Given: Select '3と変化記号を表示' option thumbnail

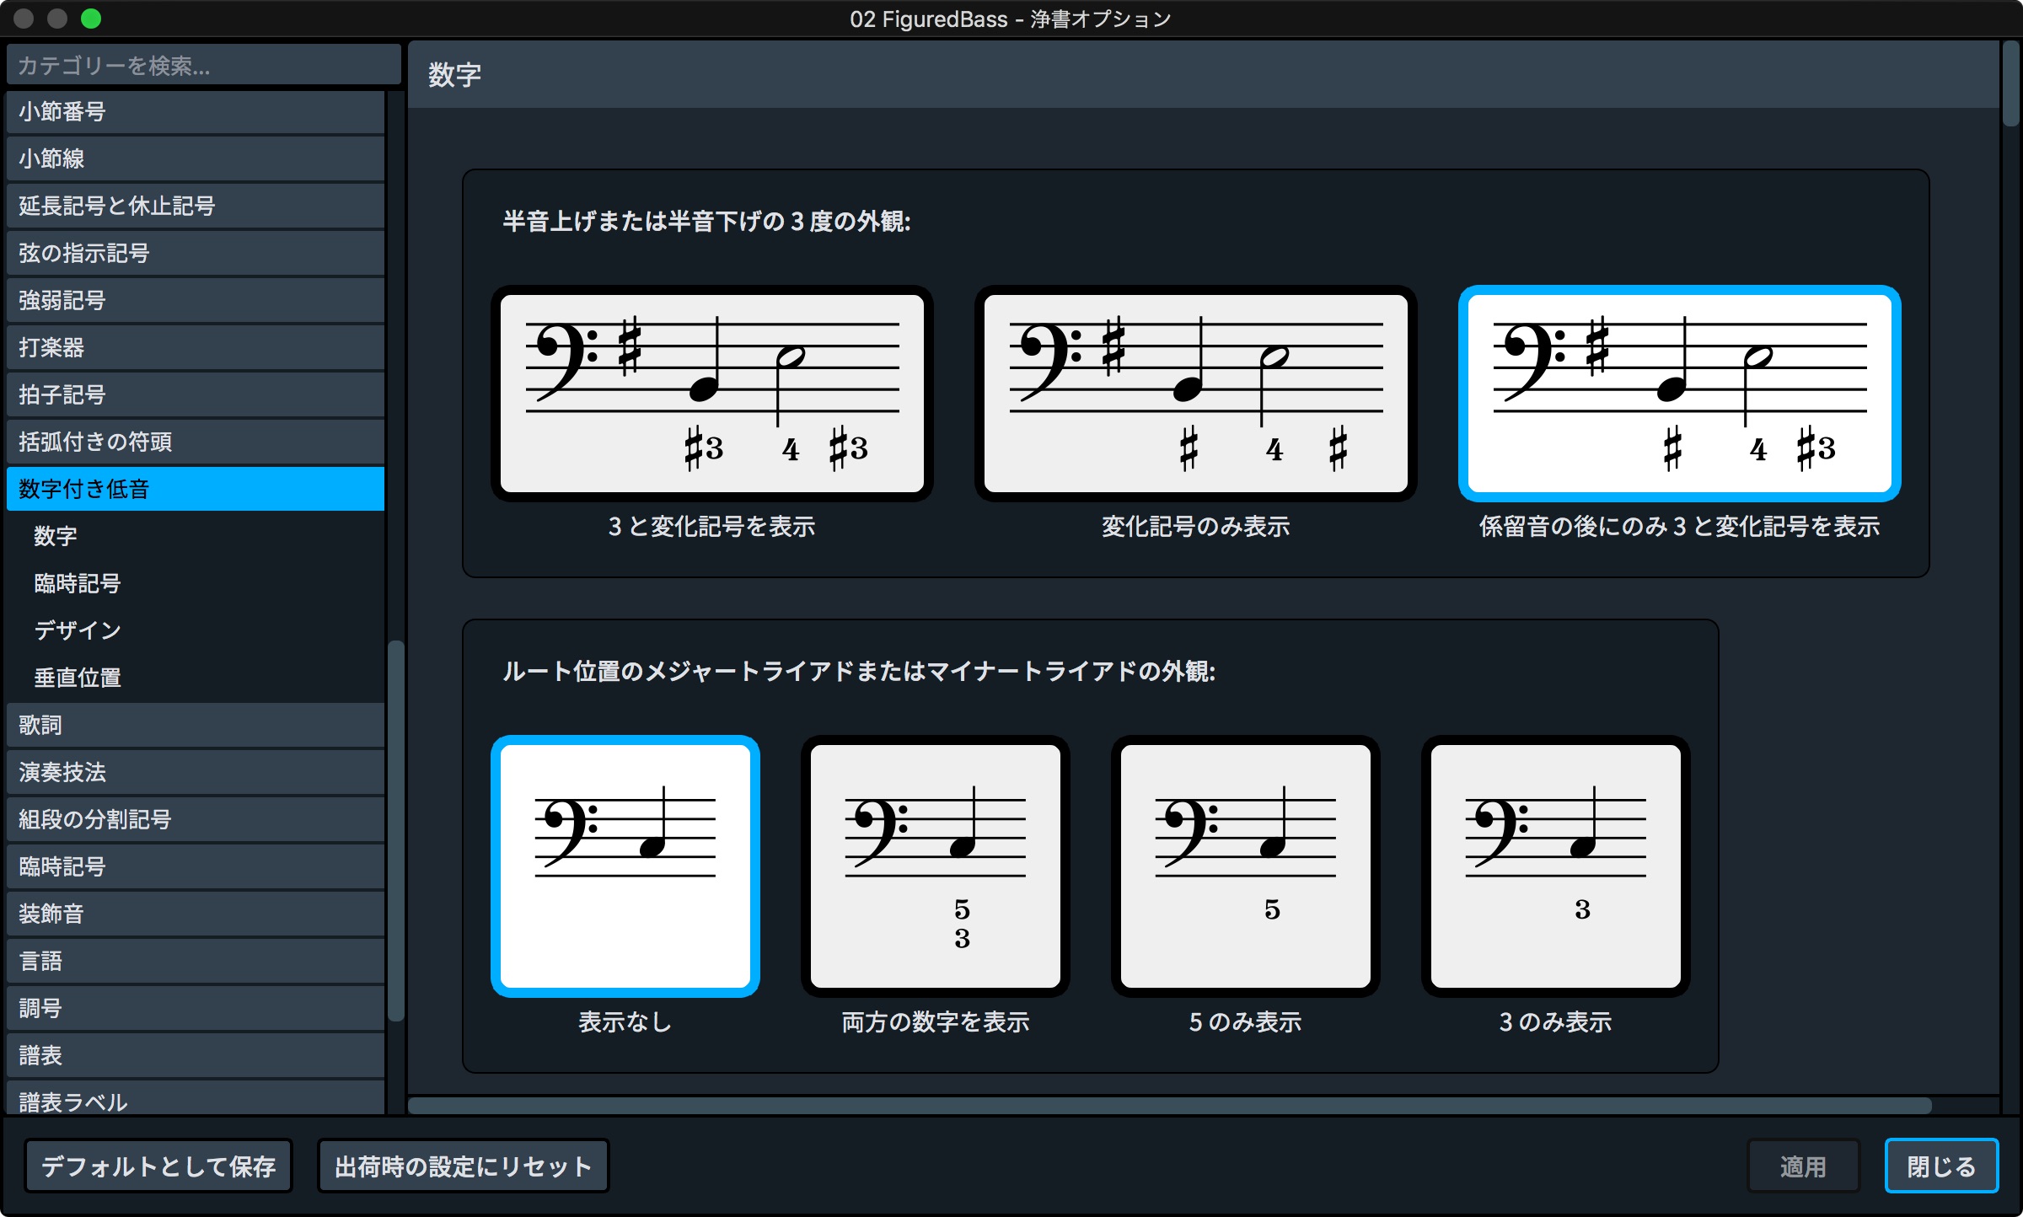Looking at the screenshot, I should [711, 393].
